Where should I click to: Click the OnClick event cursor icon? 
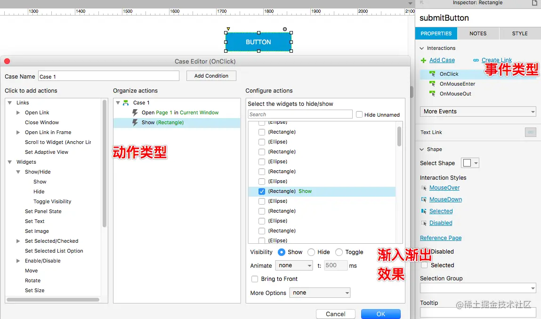pos(432,74)
